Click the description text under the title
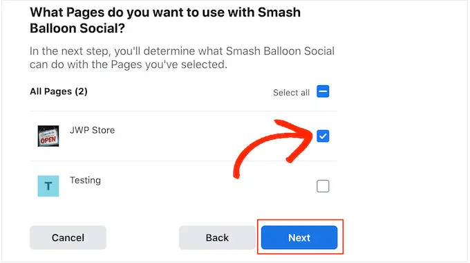Image resolution: width=470 pixels, height=263 pixels. (x=182, y=57)
